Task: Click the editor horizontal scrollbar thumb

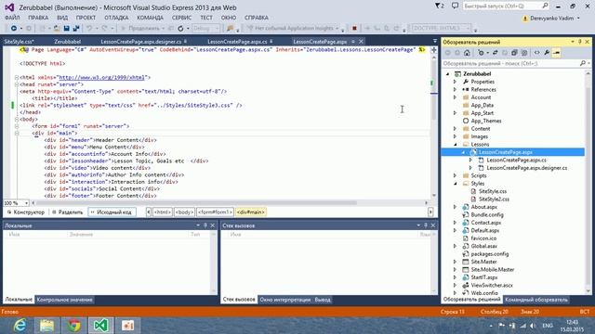Action: coord(196,203)
